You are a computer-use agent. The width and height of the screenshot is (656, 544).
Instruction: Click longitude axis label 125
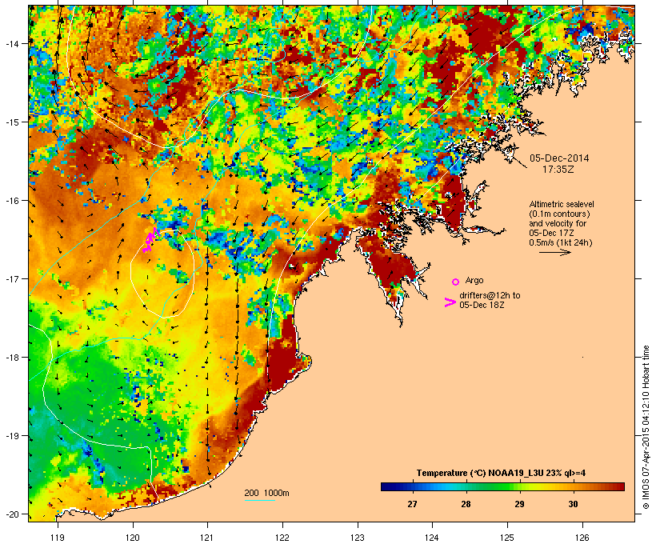(507, 538)
